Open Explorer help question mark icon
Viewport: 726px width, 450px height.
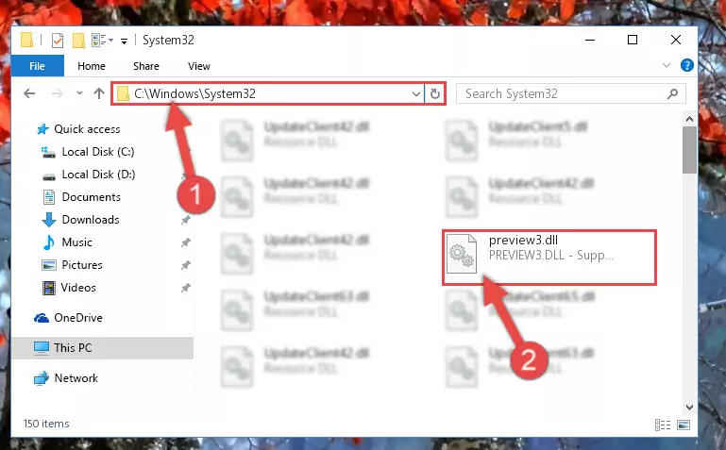point(686,66)
